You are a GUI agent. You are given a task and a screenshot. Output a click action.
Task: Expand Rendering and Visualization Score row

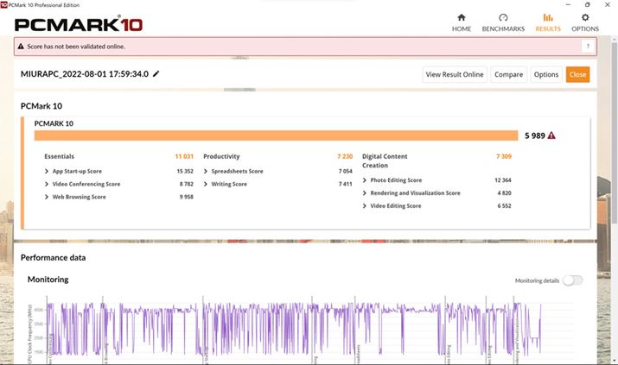click(x=365, y=193)
